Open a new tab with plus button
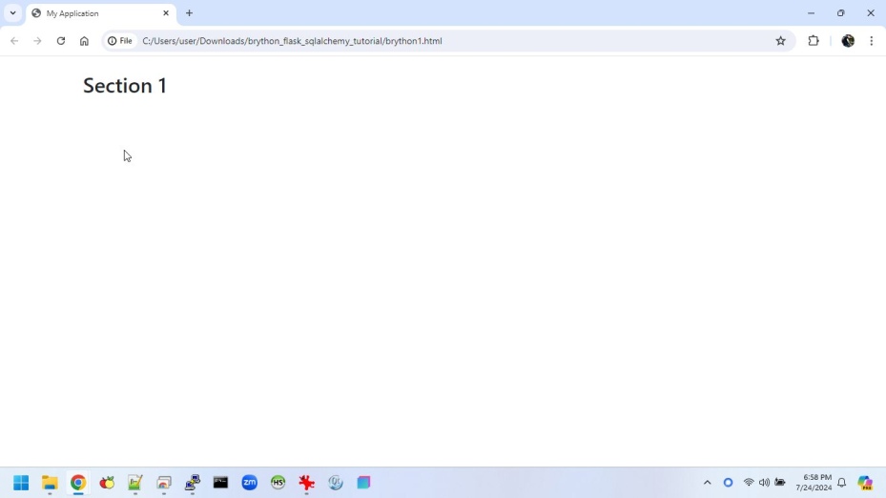Viewport: 886px width, 498px height. (x=189, y=13)
